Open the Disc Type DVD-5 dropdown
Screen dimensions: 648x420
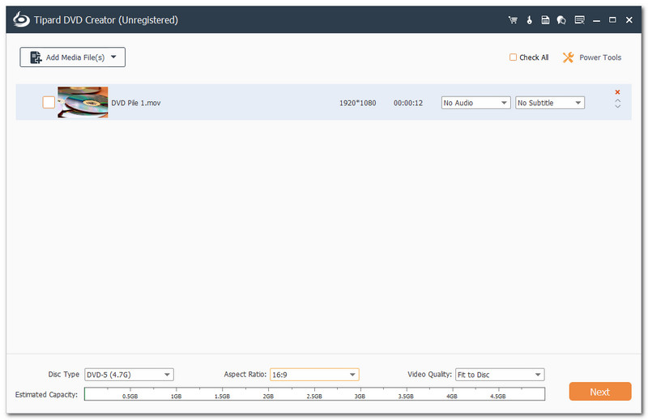129,375
